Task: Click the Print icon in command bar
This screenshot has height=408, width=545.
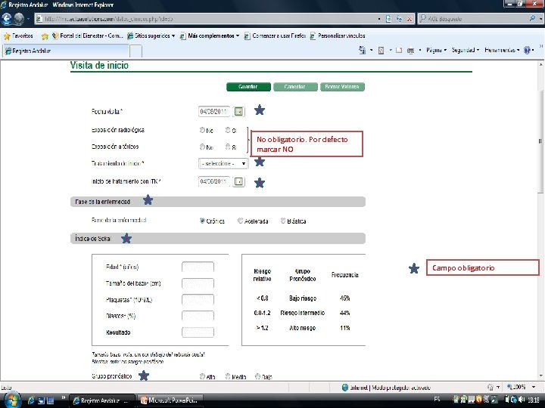Action: [410, 51]
